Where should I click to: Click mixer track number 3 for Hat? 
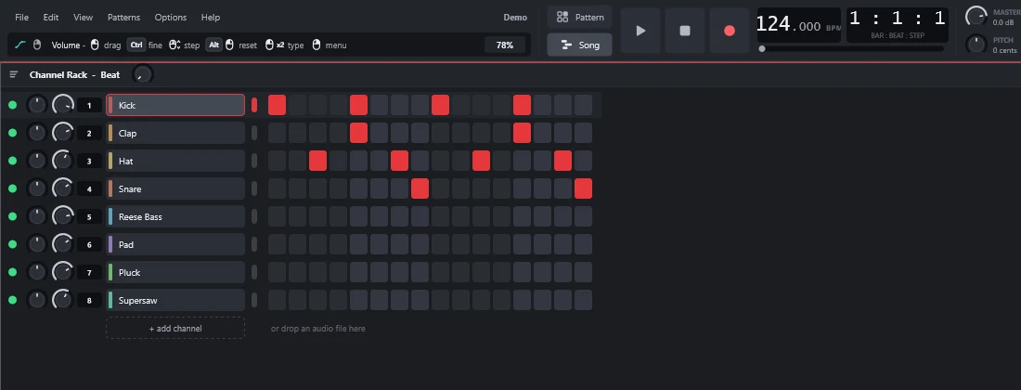click(89, 162)
